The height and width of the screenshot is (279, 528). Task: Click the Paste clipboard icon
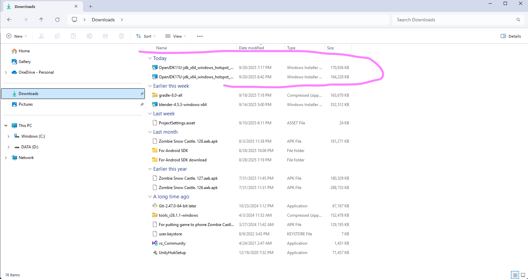pos(73,36)
